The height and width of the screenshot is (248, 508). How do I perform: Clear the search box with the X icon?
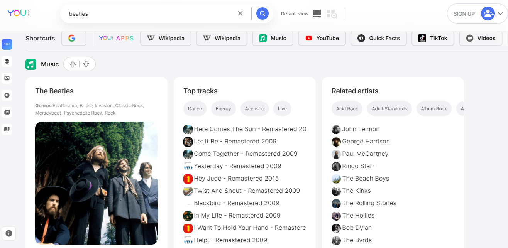(240, 13)
